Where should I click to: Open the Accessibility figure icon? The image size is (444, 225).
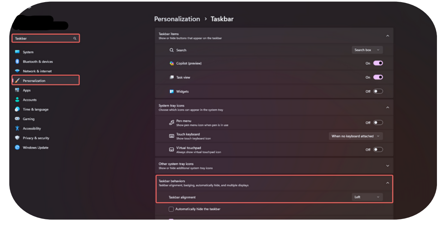point(17,128)
